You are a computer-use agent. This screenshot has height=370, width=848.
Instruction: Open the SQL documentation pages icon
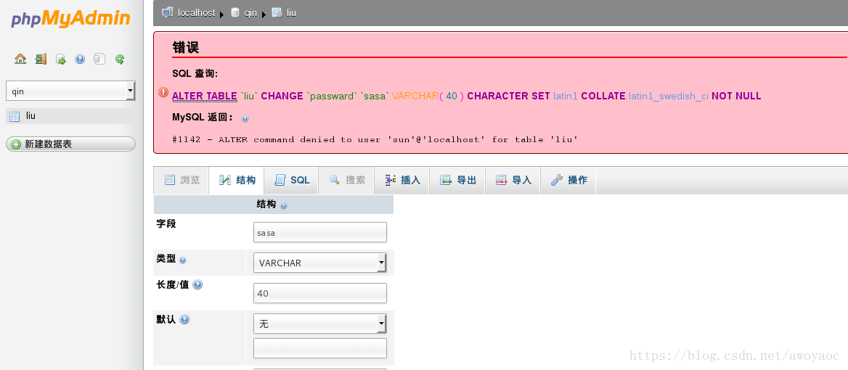tap(99, 59)
